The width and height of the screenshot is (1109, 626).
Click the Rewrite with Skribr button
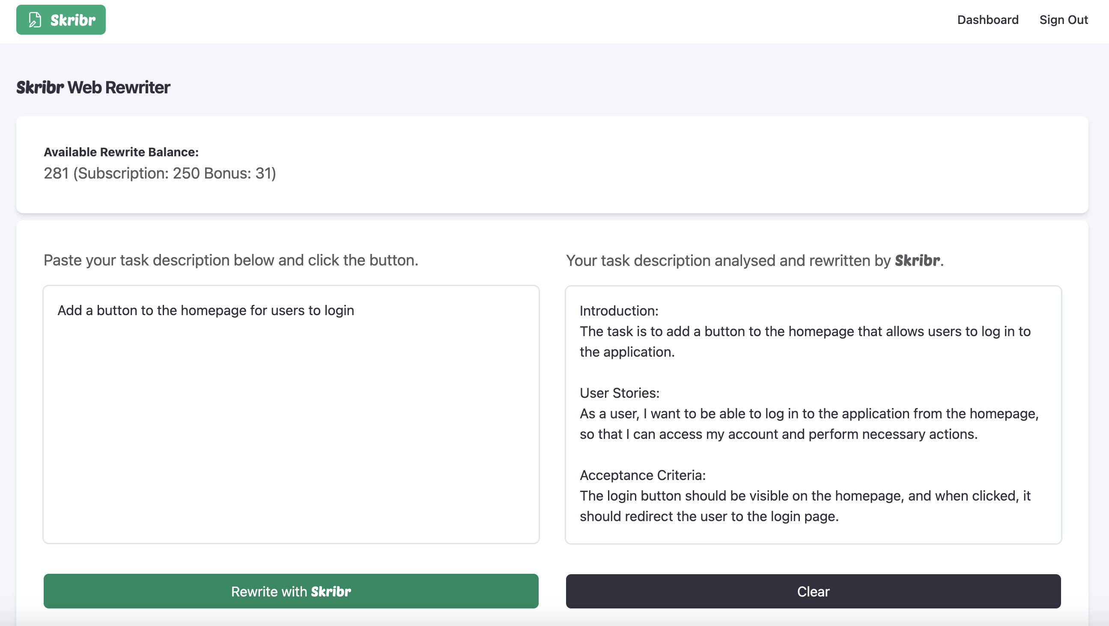click(291, 591)
